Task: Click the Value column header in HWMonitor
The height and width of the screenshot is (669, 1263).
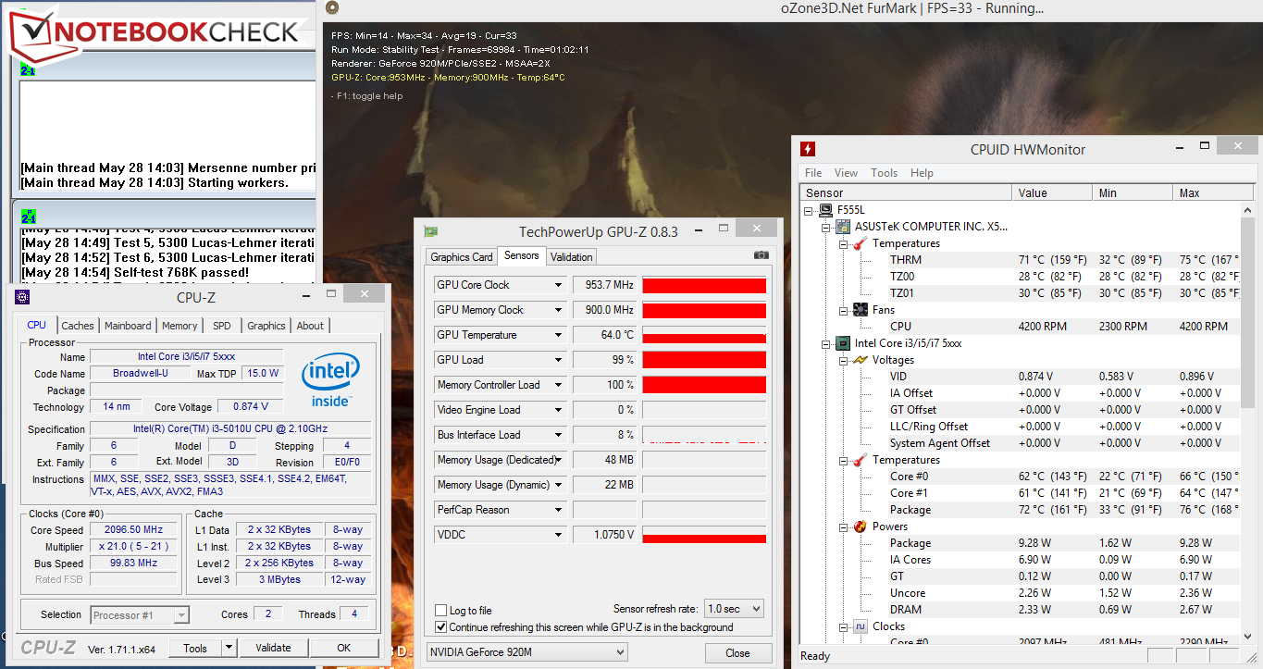Action: tap(1052, 192)
